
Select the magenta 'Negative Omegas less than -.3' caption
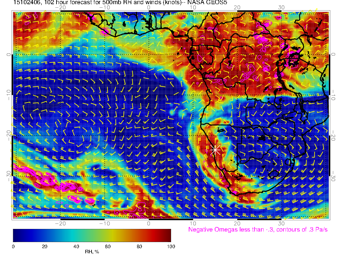(258, 230)
